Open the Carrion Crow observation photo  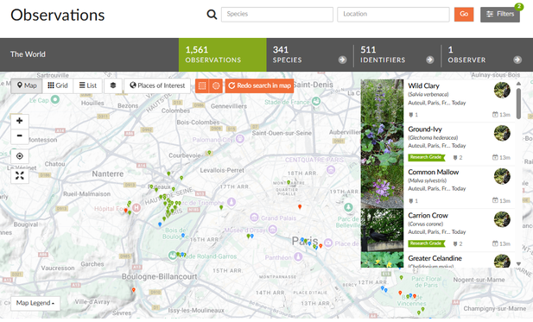[382, 230]
